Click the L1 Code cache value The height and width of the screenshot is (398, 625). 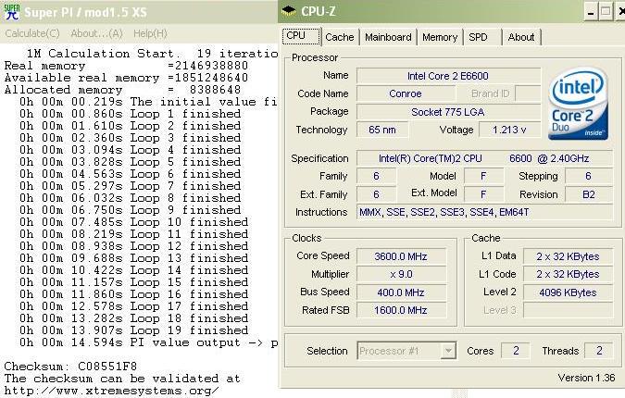(x=568, y=274)
